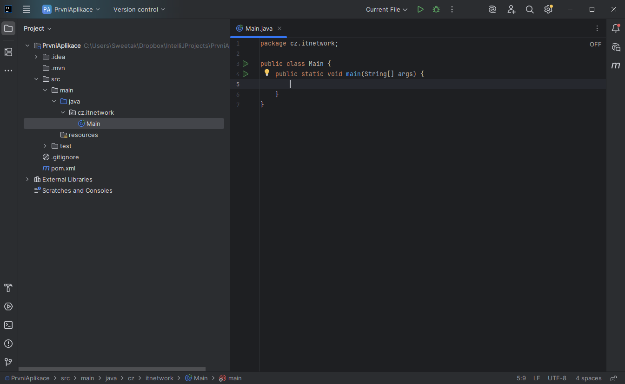Collapse the PrvniAplikace root node
625x384 pixels.
(27, 46)
